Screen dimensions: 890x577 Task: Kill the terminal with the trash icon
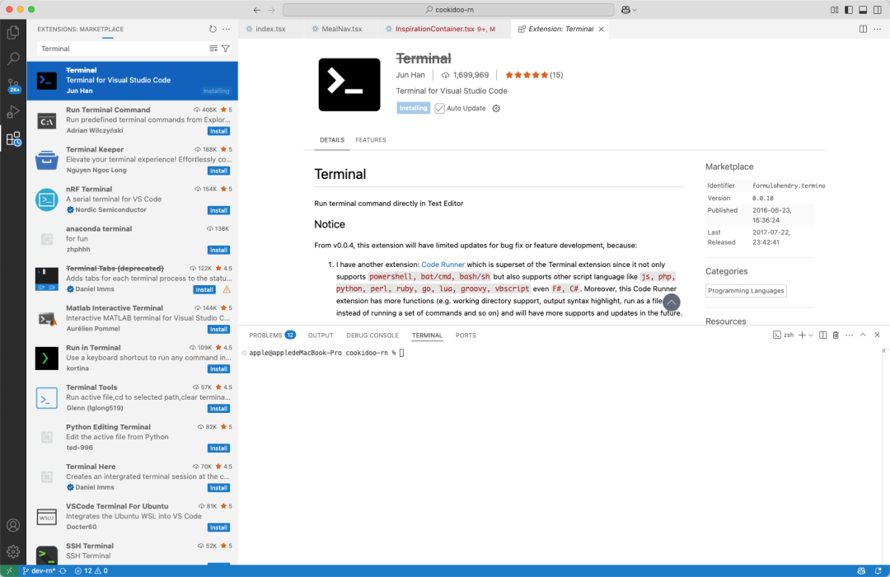(x=836, y=335)
